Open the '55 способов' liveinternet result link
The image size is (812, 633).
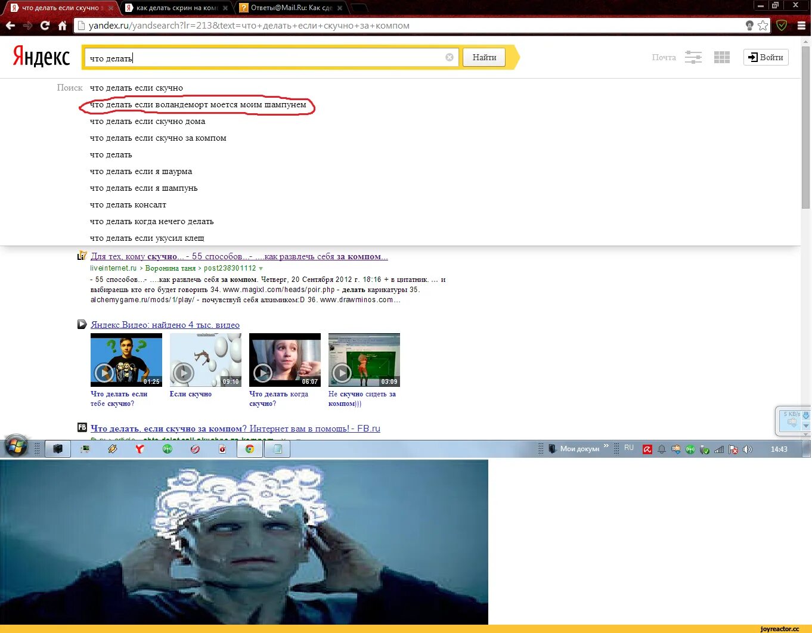(x=239, y=256)
